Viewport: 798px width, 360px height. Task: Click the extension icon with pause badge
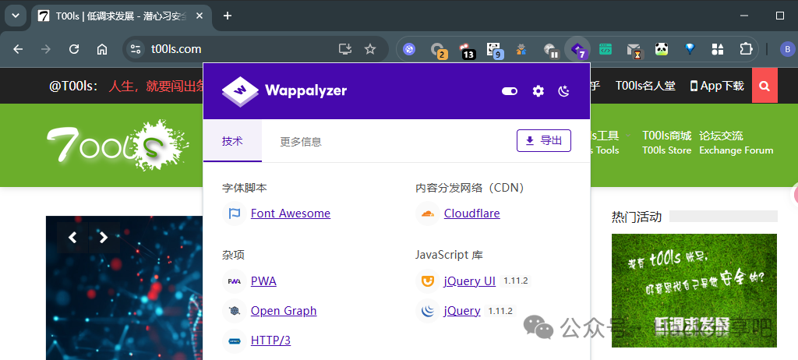click(551, 49)
